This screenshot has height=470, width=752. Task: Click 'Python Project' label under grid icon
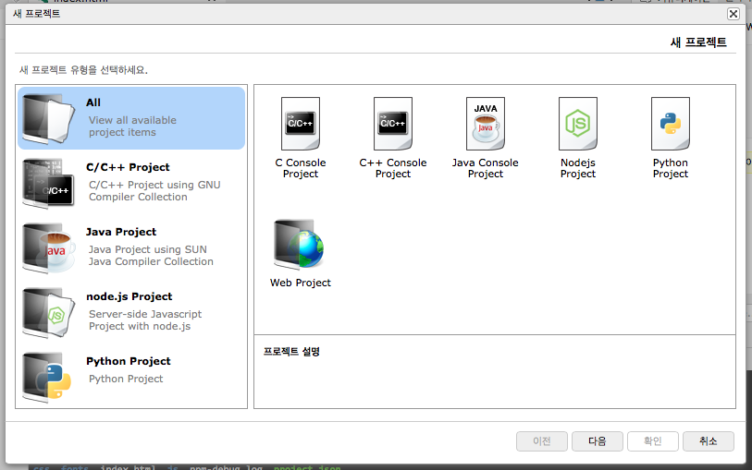point(671,168)
